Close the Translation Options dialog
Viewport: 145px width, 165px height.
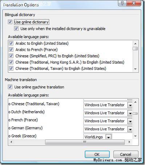click(134, 3)
